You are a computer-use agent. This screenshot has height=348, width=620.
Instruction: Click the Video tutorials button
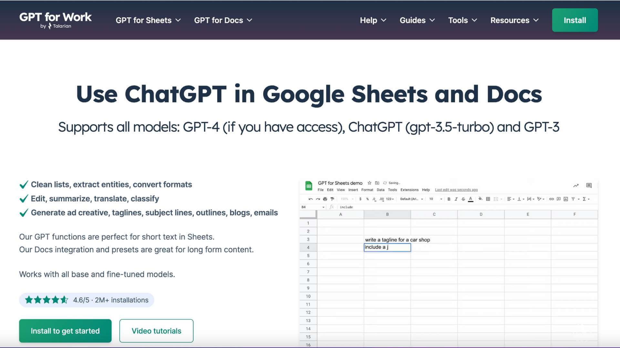point(156,331)
